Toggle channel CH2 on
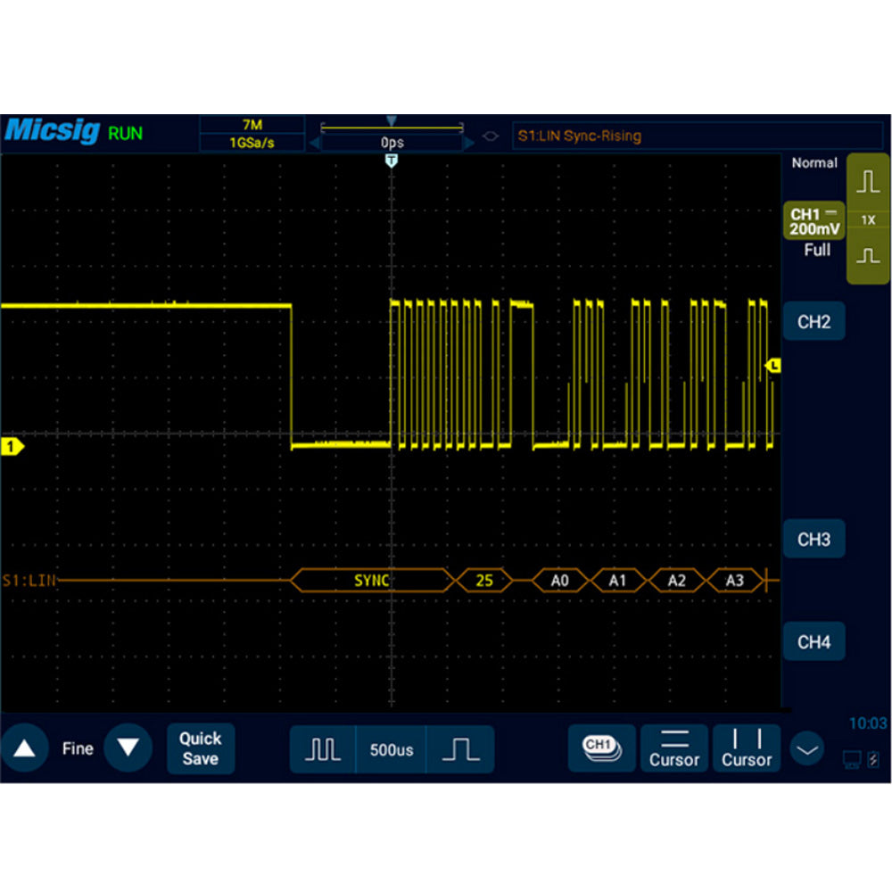The height and width of the screenshot is (892, 892). [814, 322]
